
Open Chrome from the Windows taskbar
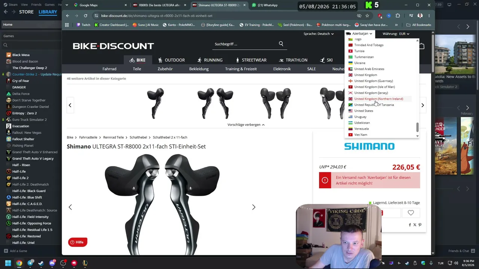pos(19,263)
